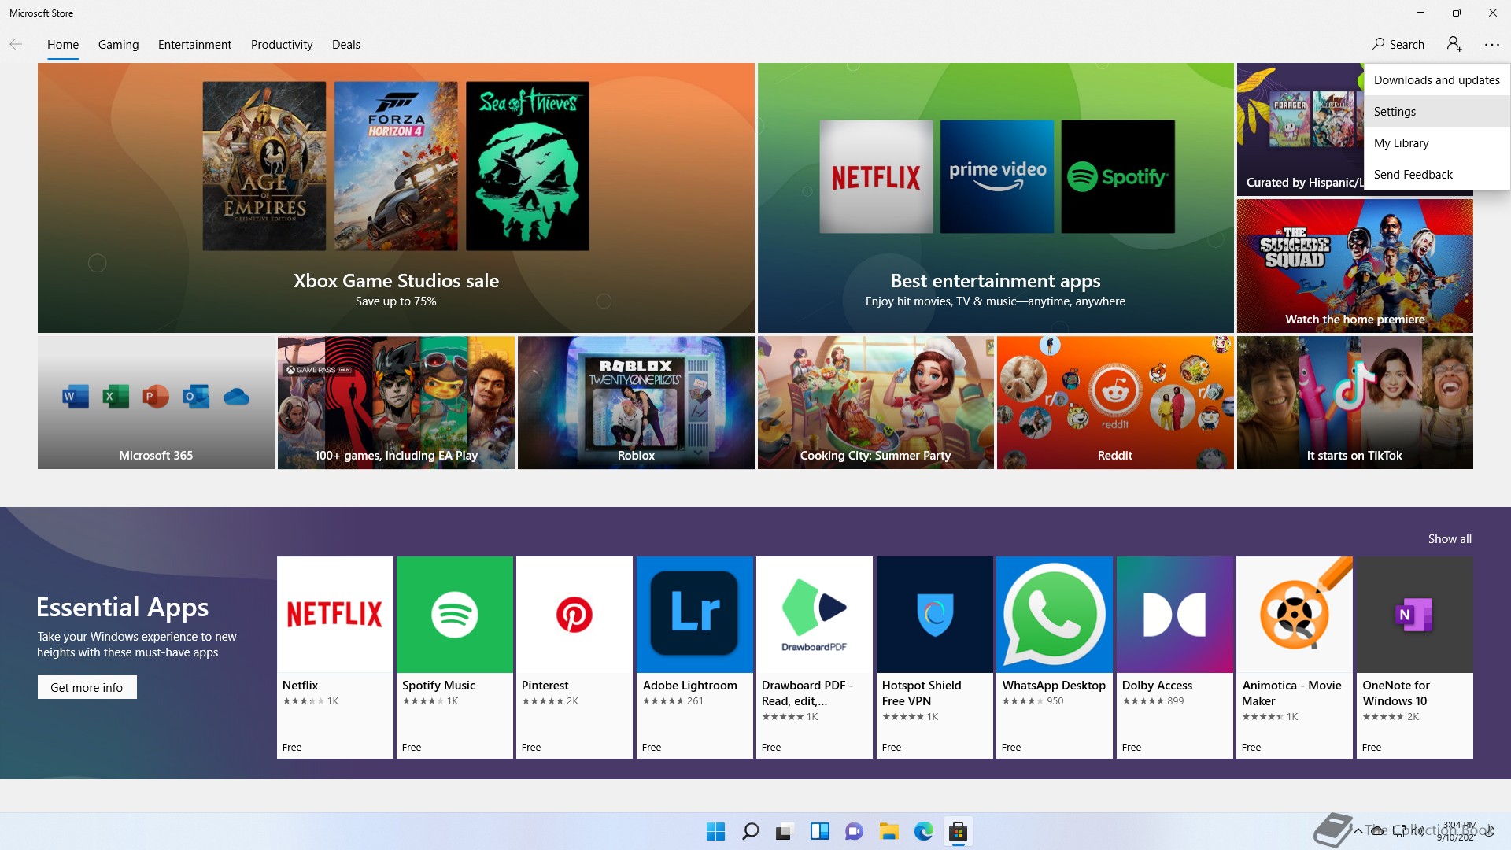Open the Dolby Access app card
The width and height of the screenshot is (1511, 850).
tap(1175, 657)
